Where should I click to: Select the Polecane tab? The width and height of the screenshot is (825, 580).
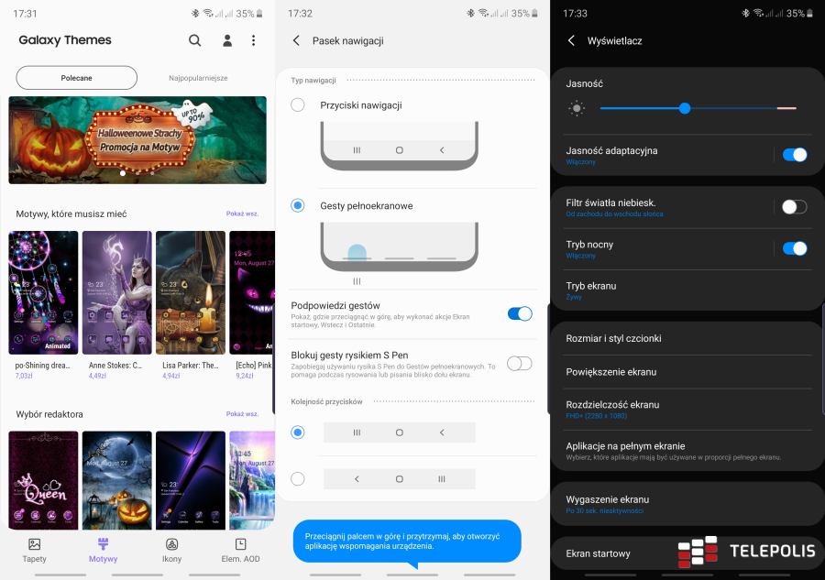tap(76, 78)
